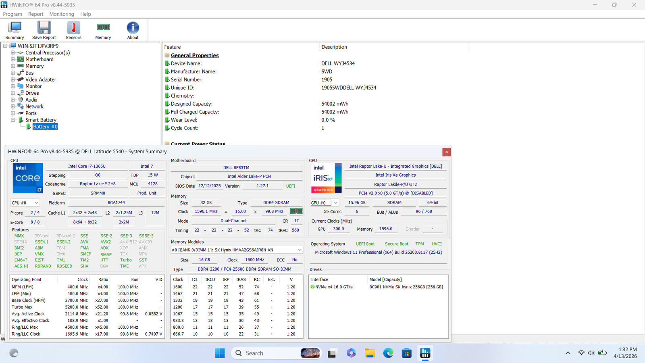Select Central Processor(s) in the tree
Viewport: 645px width, 363px height.
[48, 53]
